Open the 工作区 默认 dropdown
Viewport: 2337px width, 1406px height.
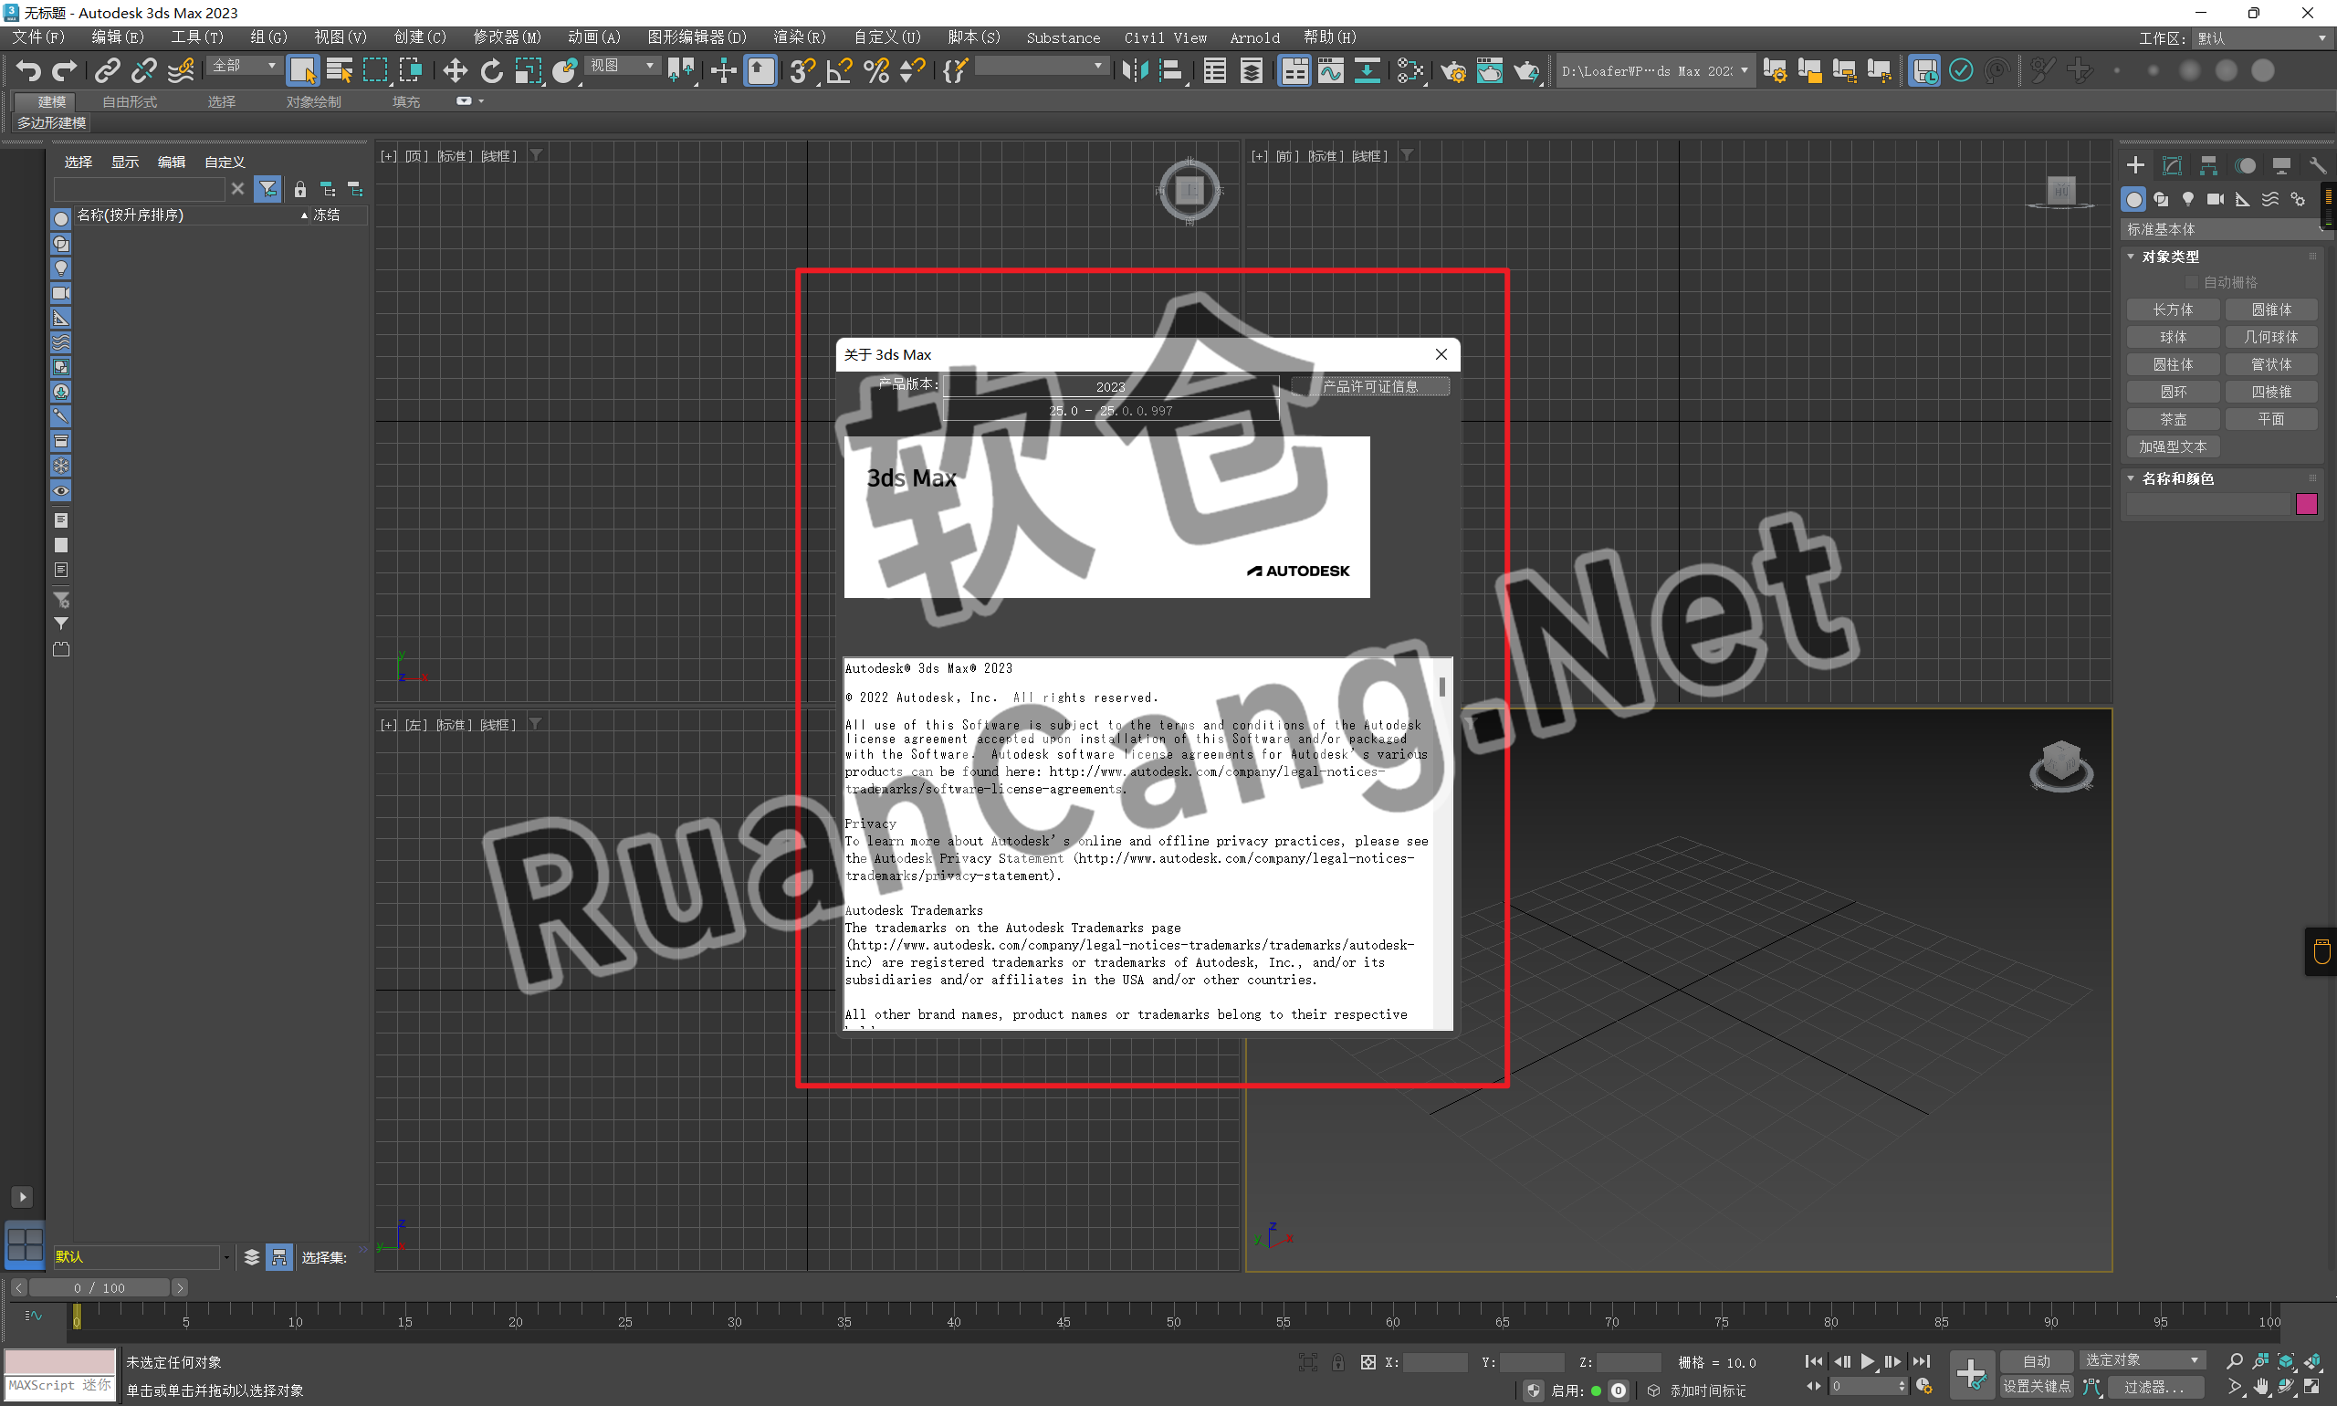[x=2261, y=38]
